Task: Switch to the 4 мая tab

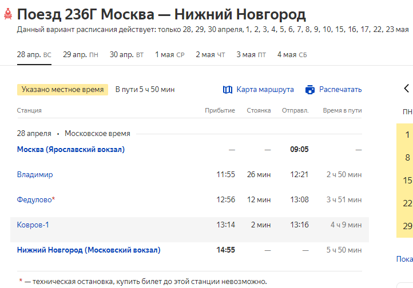Action: point(292,55)
